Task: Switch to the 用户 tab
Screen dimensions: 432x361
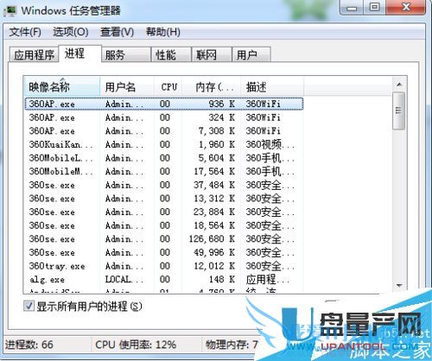Action: coord(251,54)
